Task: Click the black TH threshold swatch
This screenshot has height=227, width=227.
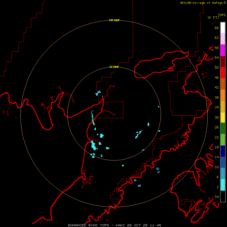Action: [223, 196]
